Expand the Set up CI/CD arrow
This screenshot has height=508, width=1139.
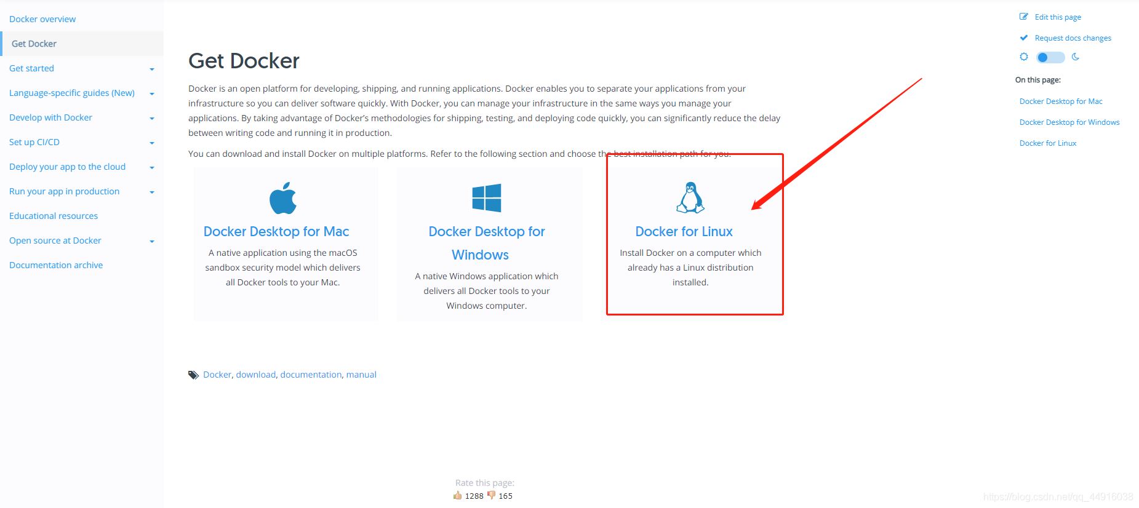pos(152,143)
